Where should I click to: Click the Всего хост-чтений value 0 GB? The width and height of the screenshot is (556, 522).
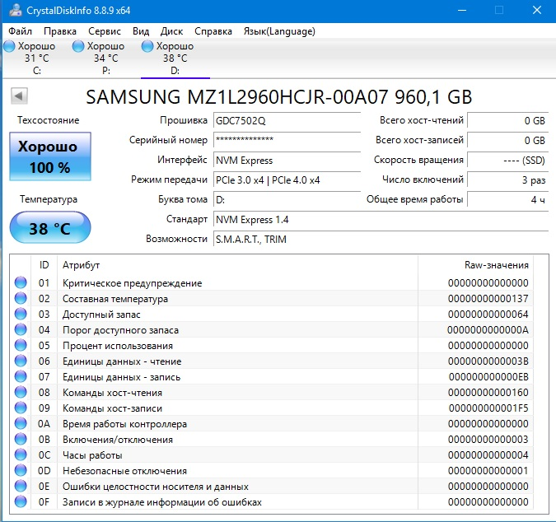coord(507,120)
